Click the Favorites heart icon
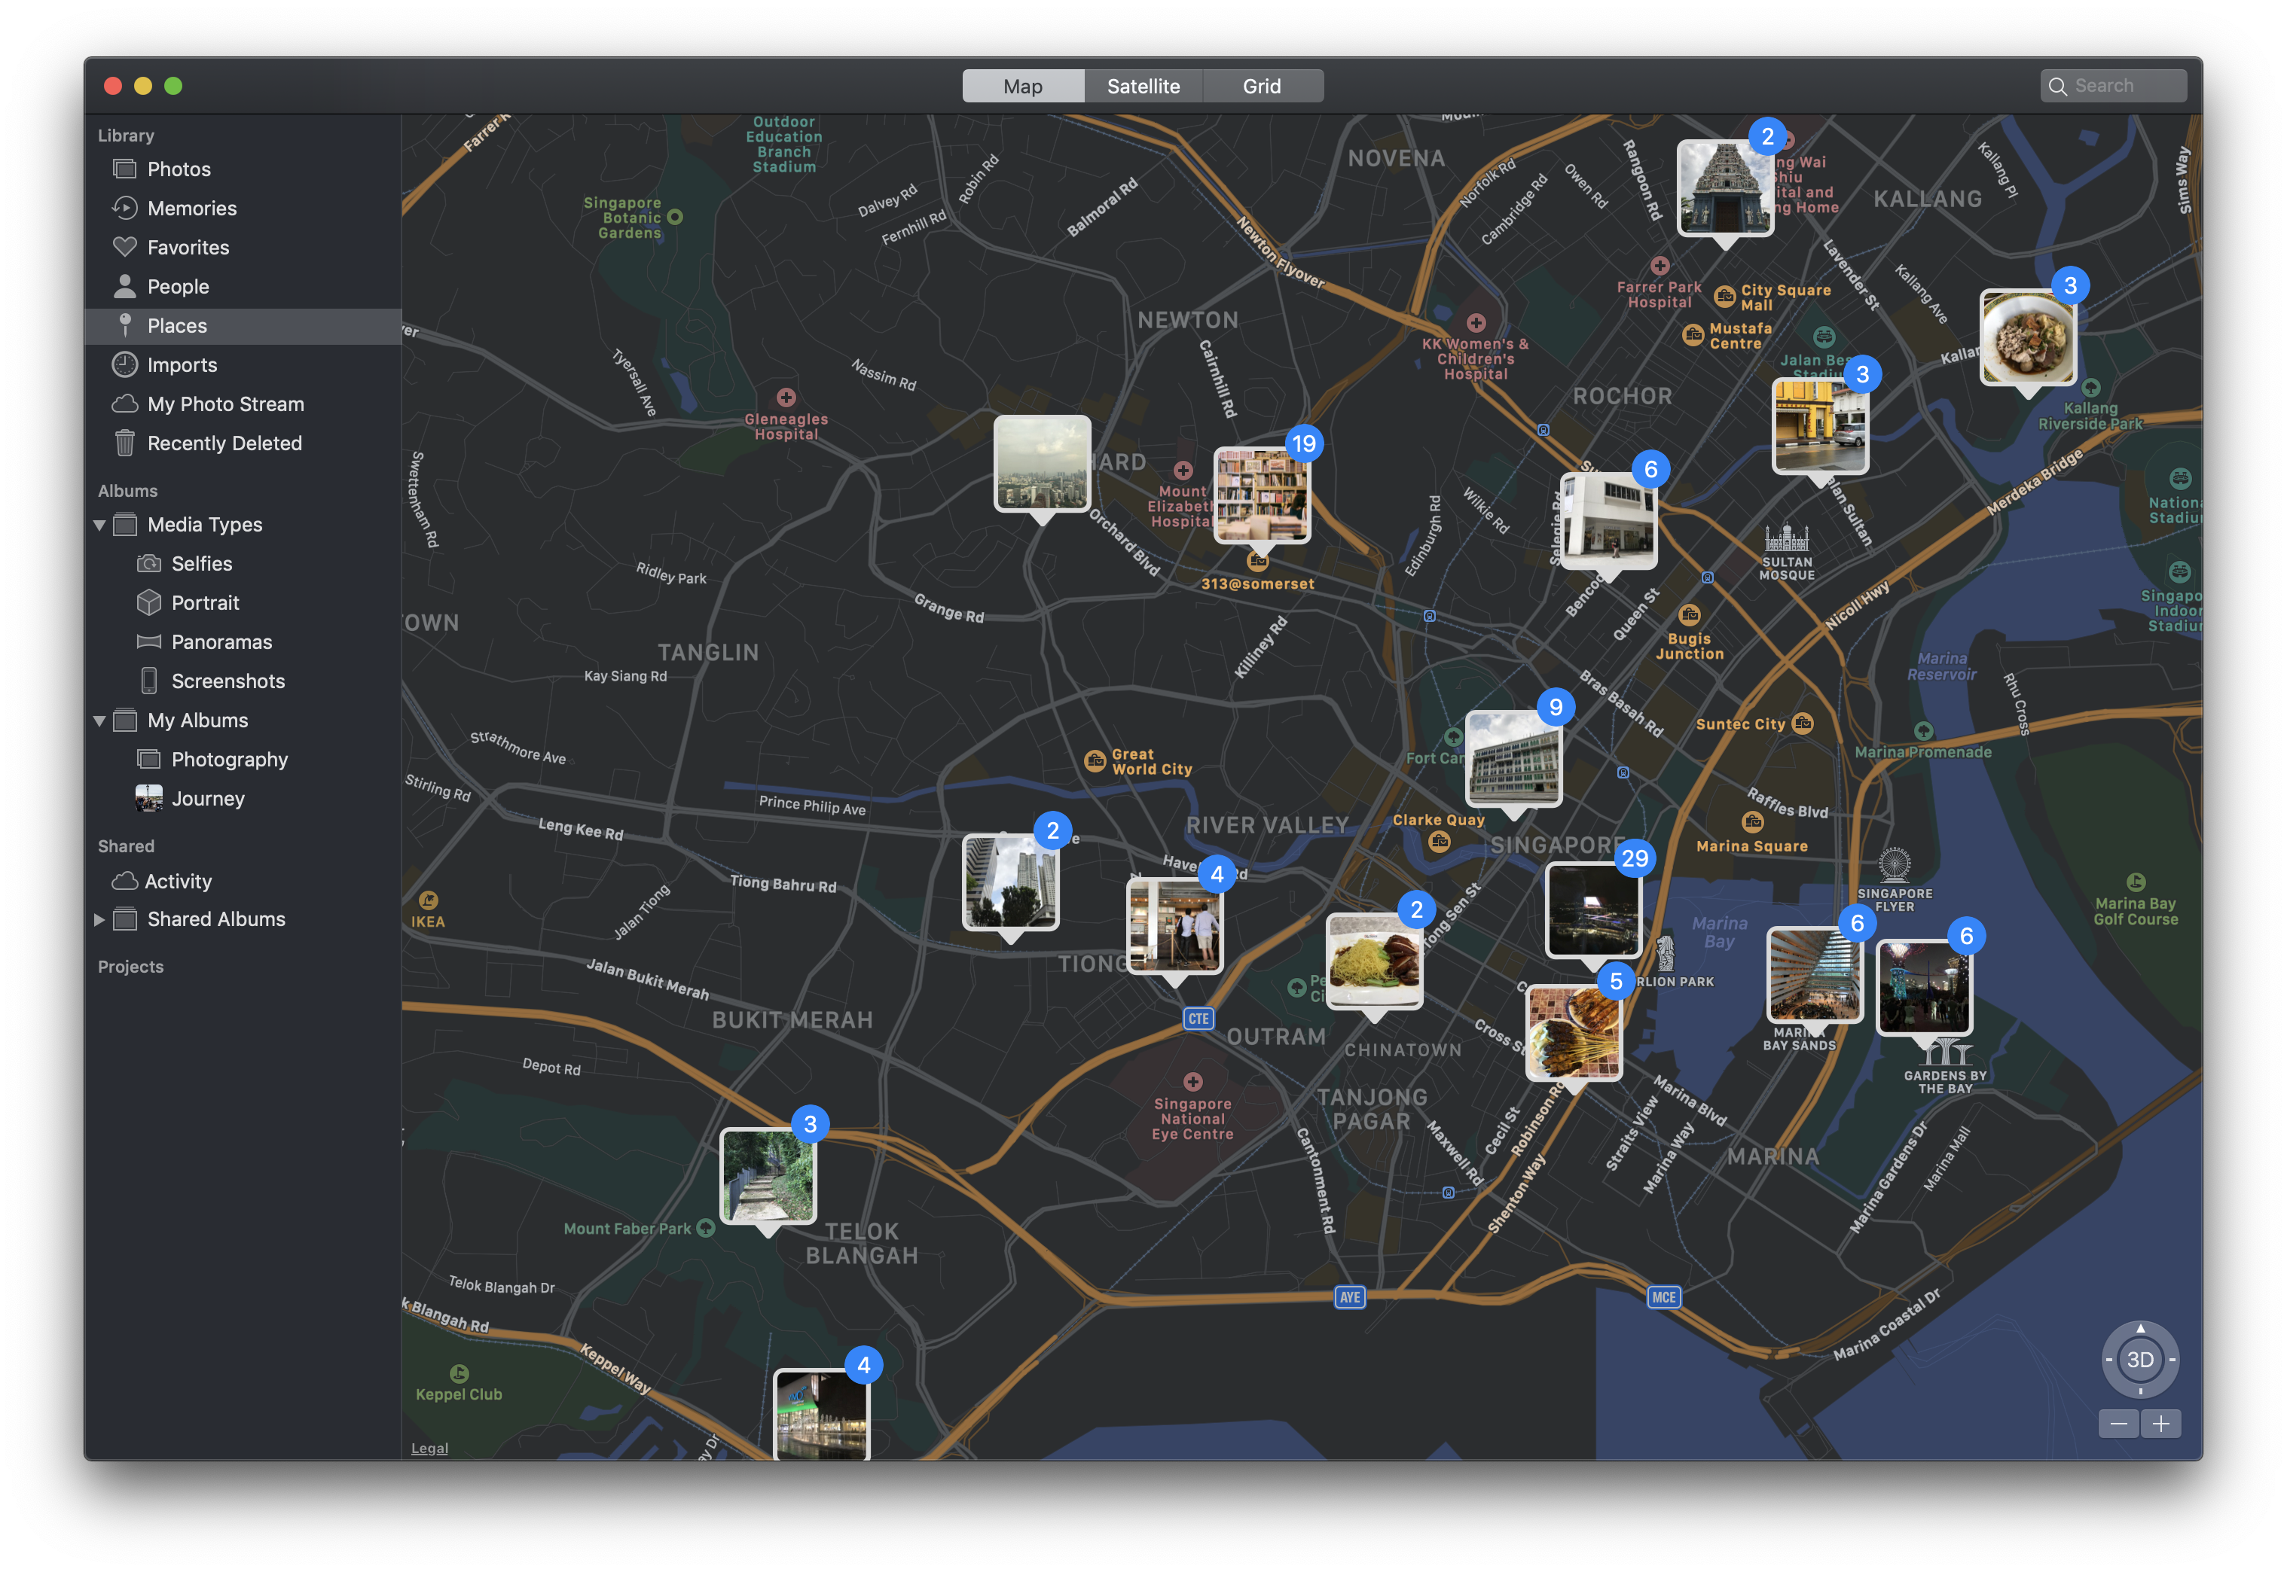This screenshot has width=2287, height=1572. point(124,246)
